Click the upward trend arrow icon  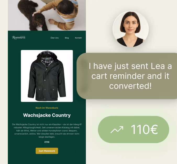point(117,130)
